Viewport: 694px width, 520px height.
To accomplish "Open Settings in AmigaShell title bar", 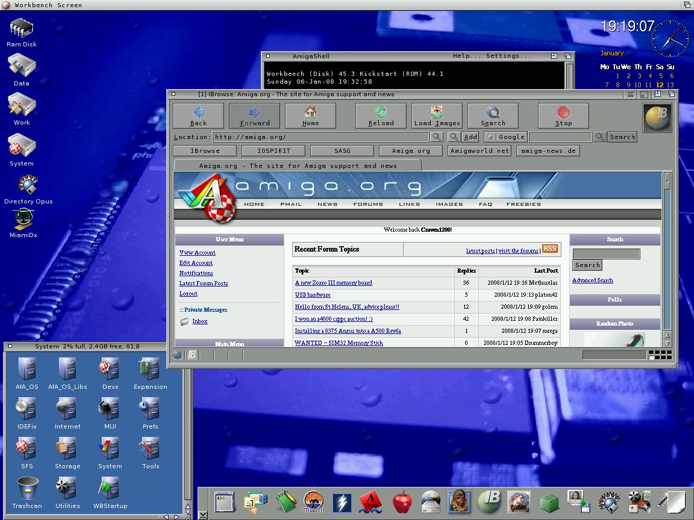I will click(x=508, y=56).
